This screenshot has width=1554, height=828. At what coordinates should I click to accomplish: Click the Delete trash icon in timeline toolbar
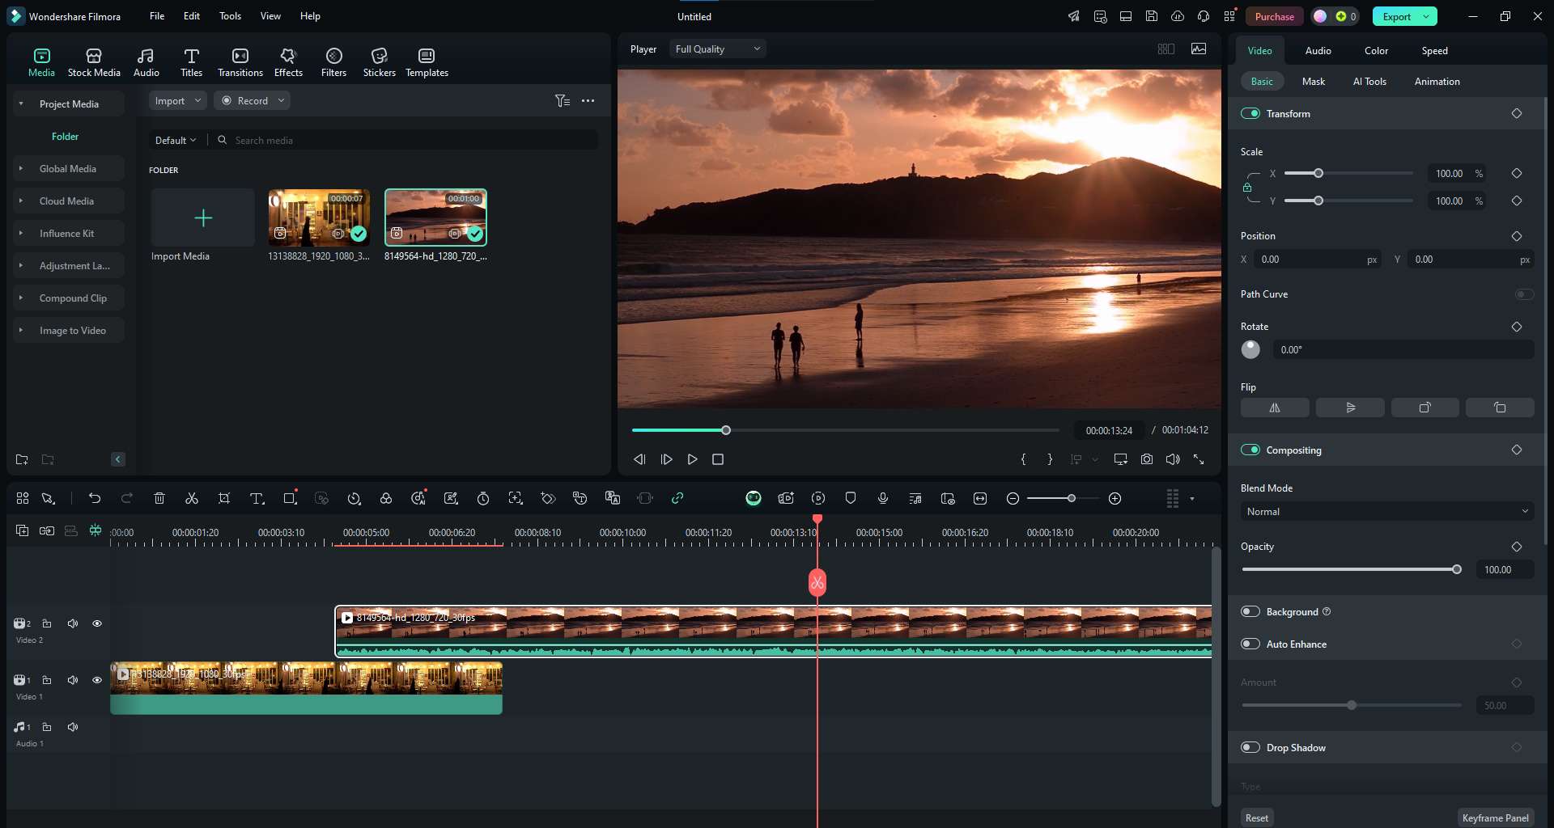coord(159,498)
